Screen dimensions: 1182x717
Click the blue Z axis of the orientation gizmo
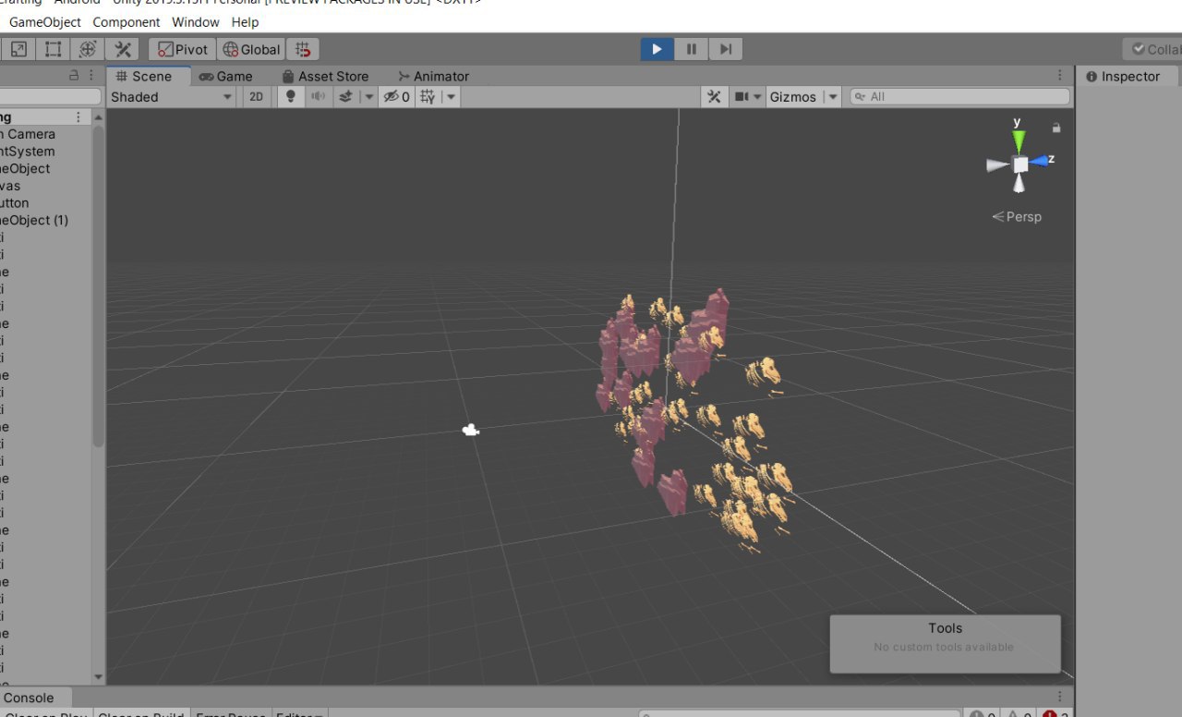1041,161
